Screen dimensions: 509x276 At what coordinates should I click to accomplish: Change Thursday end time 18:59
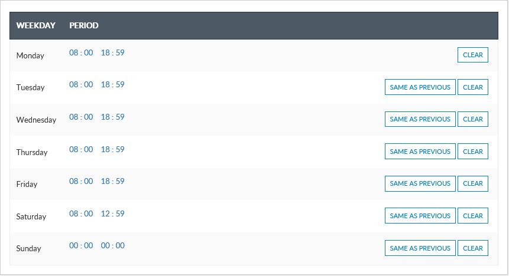click(x=112, y=149)
